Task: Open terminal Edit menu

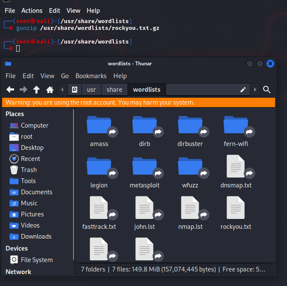Action: click(x=55, y=11)
